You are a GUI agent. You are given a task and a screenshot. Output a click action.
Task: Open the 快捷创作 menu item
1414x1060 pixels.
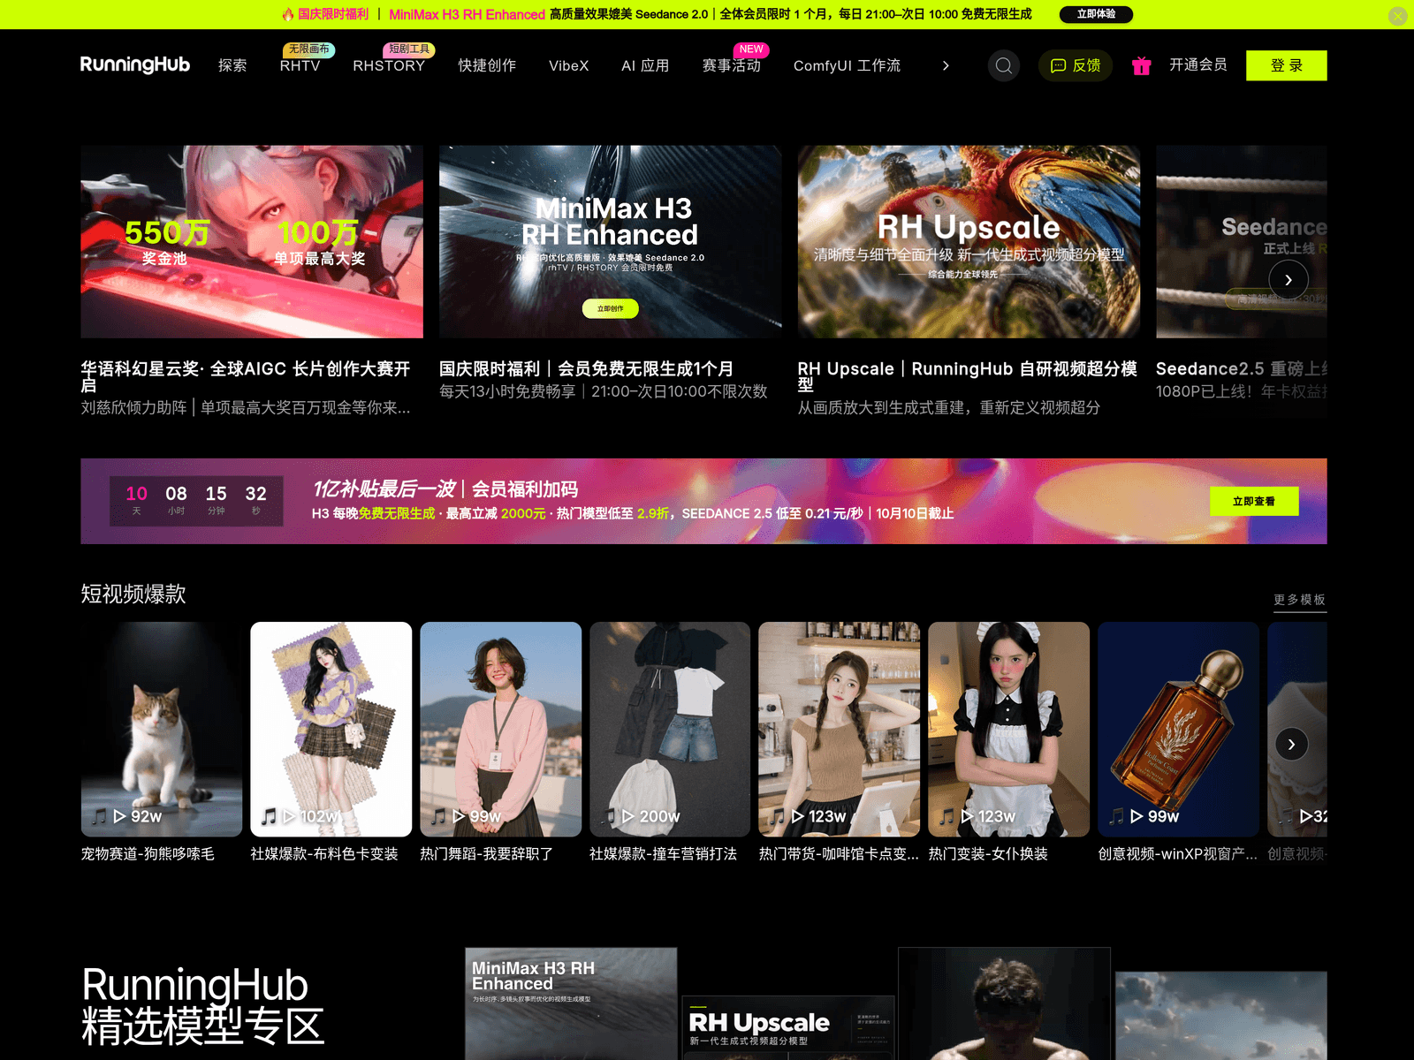(487, 65)
